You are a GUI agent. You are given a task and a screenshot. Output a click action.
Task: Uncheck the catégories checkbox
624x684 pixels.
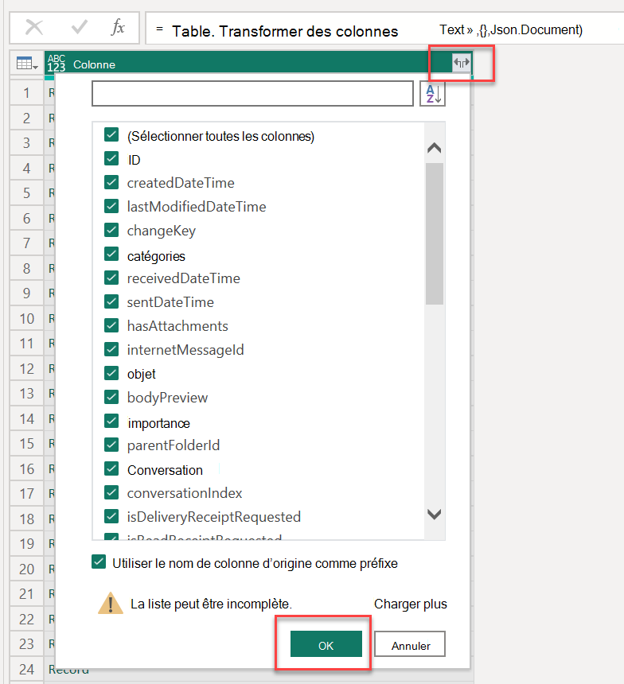point(111,254)
